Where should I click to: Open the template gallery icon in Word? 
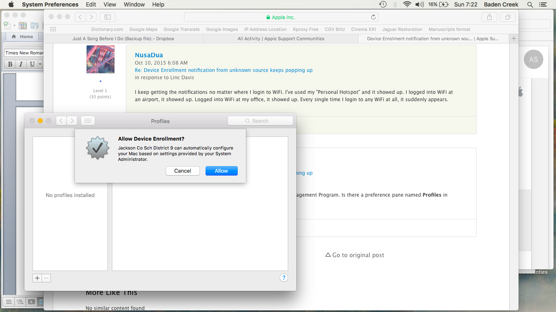point(23,25)
